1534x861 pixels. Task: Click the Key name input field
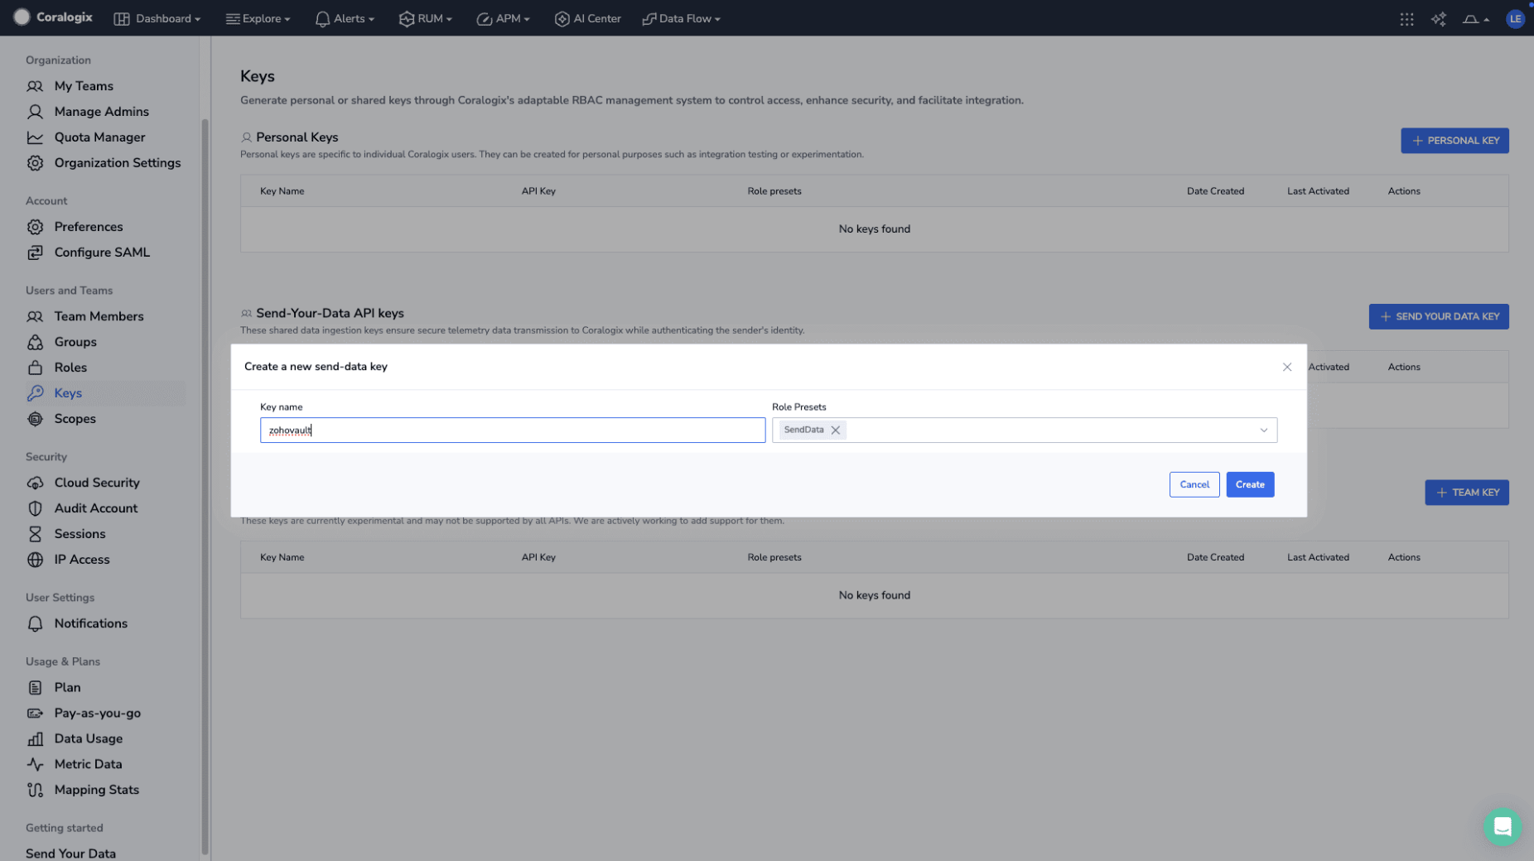(x=513, y=430)
